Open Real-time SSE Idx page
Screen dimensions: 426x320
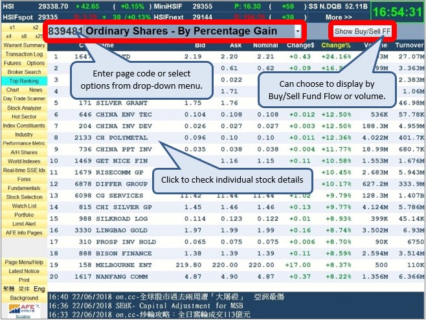click(x=24, y=170)
